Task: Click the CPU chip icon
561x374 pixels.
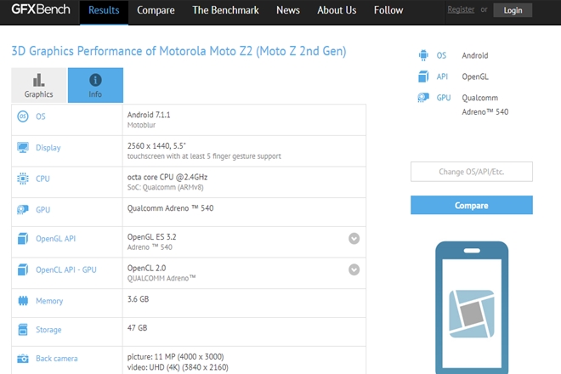Action: pos(23,178)
